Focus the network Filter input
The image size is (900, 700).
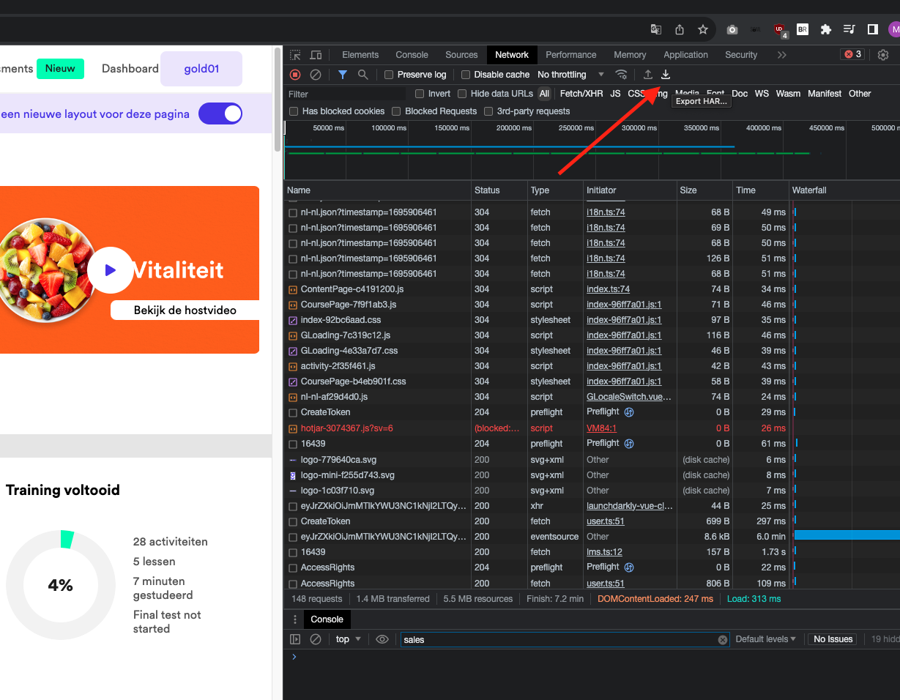[x=346, y=94]
